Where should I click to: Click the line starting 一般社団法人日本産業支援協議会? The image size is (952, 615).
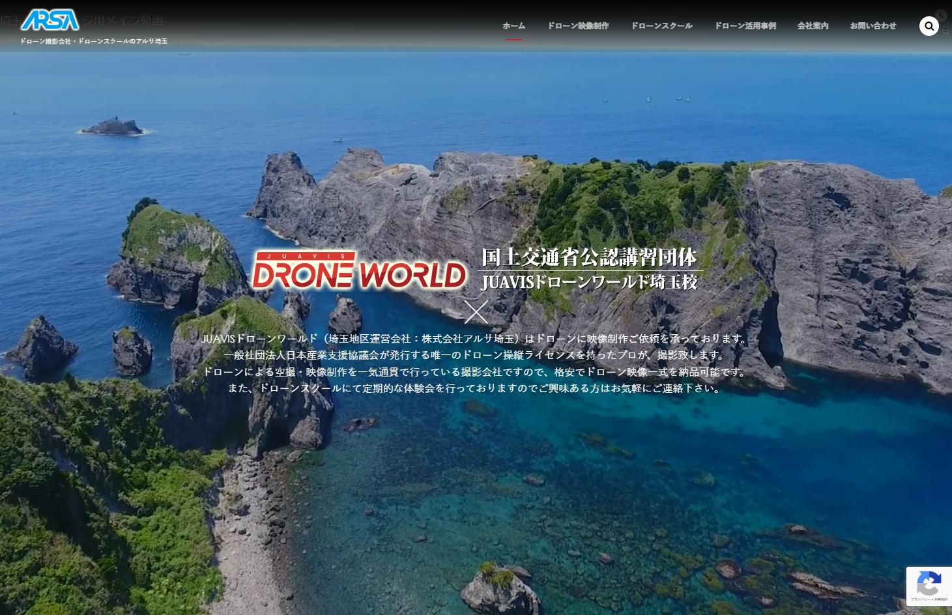click(x=476, y=355)
